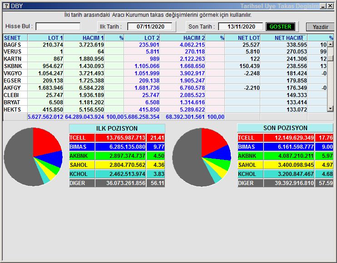Click green AKBNK swatch in ILK POZISYON
The image size is (337, 263).
pos(82,156)
